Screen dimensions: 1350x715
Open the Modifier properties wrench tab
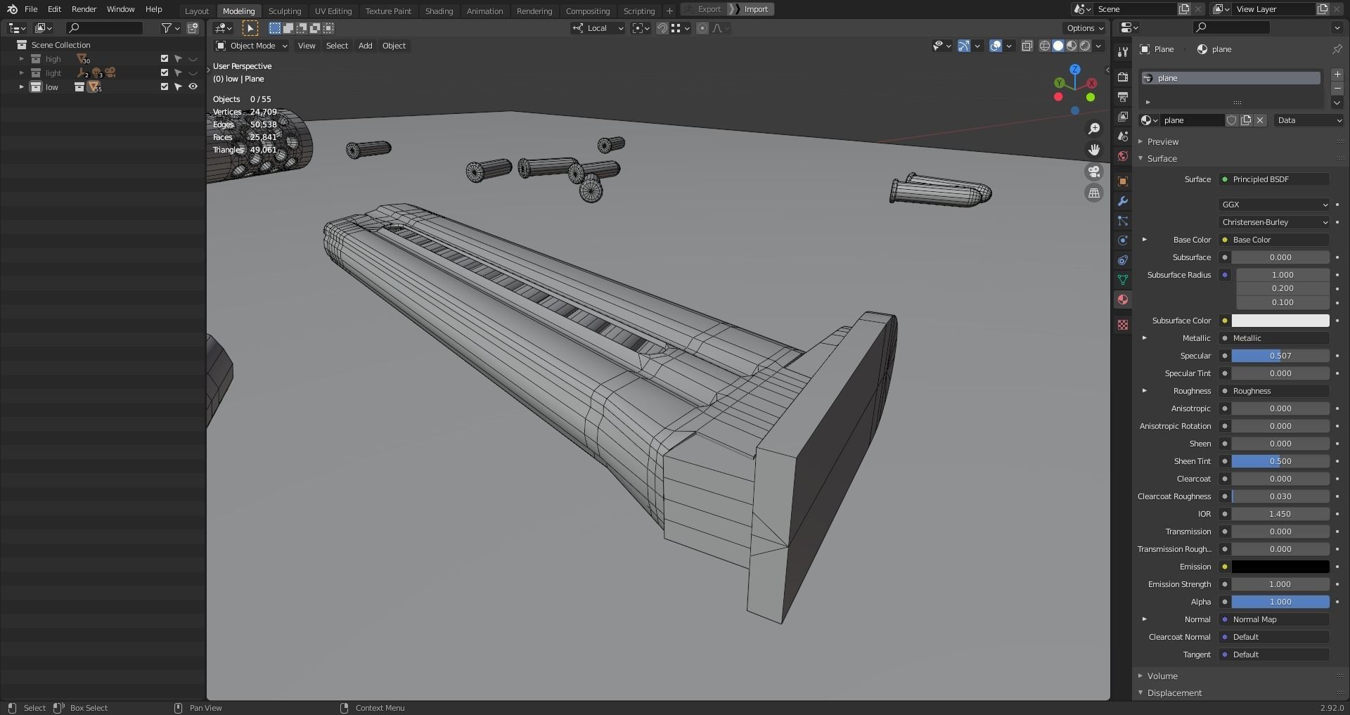click(x=1123, y=201)
